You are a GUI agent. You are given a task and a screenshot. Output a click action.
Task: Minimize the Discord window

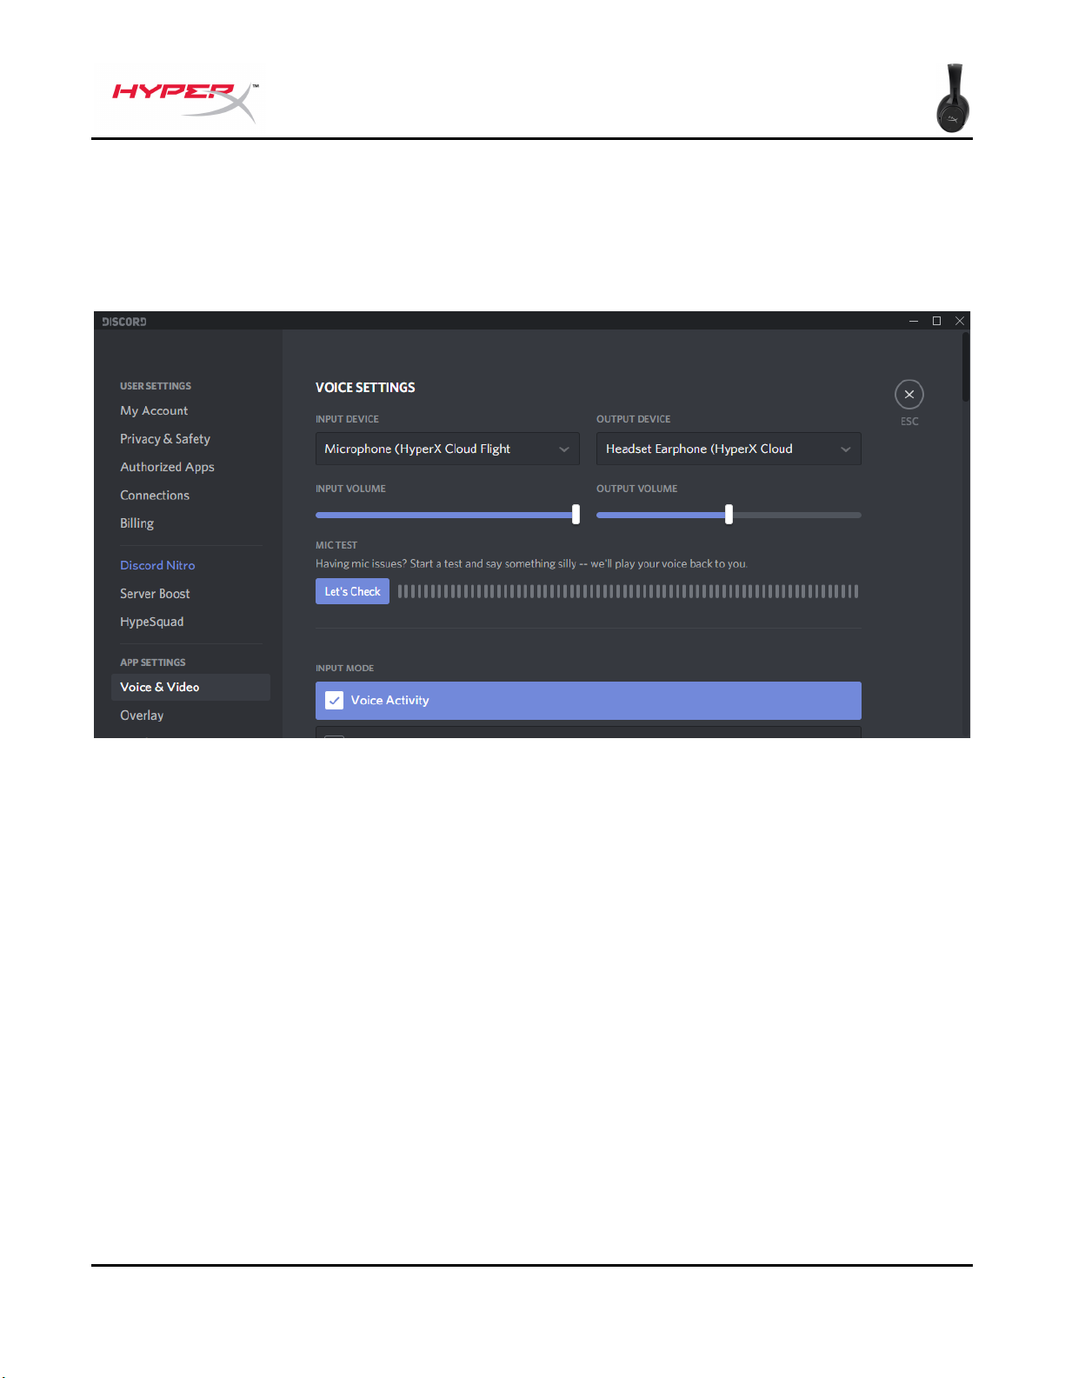point(914,321)
